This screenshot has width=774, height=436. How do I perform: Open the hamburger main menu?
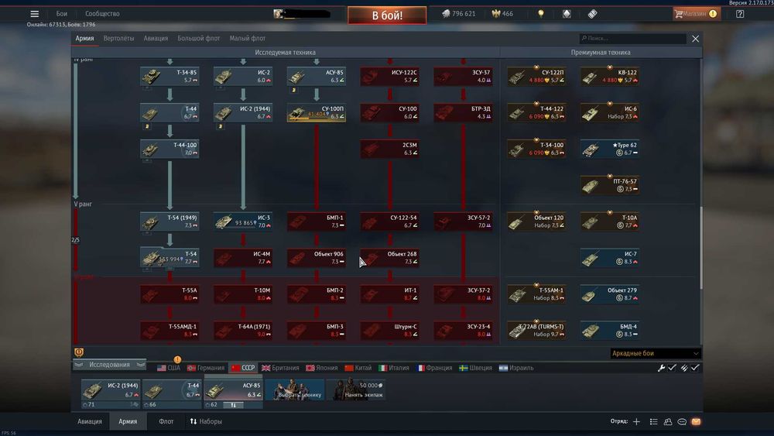coord(35,14)
